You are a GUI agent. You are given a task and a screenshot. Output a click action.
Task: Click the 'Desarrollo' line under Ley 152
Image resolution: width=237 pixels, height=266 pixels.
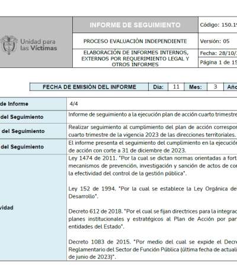point(83,196)
